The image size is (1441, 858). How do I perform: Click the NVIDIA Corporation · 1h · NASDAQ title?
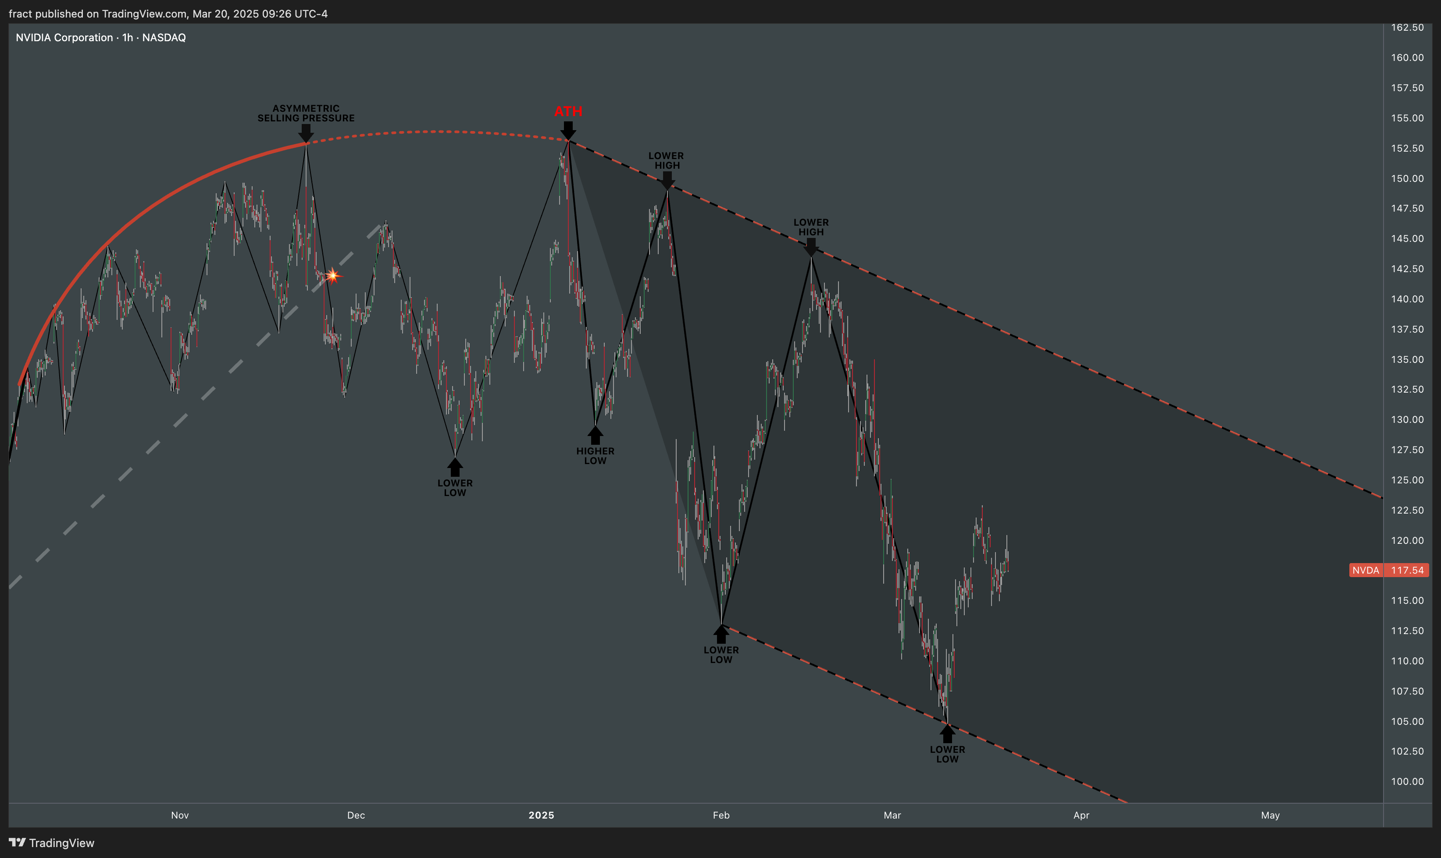[x=101, y=38]
